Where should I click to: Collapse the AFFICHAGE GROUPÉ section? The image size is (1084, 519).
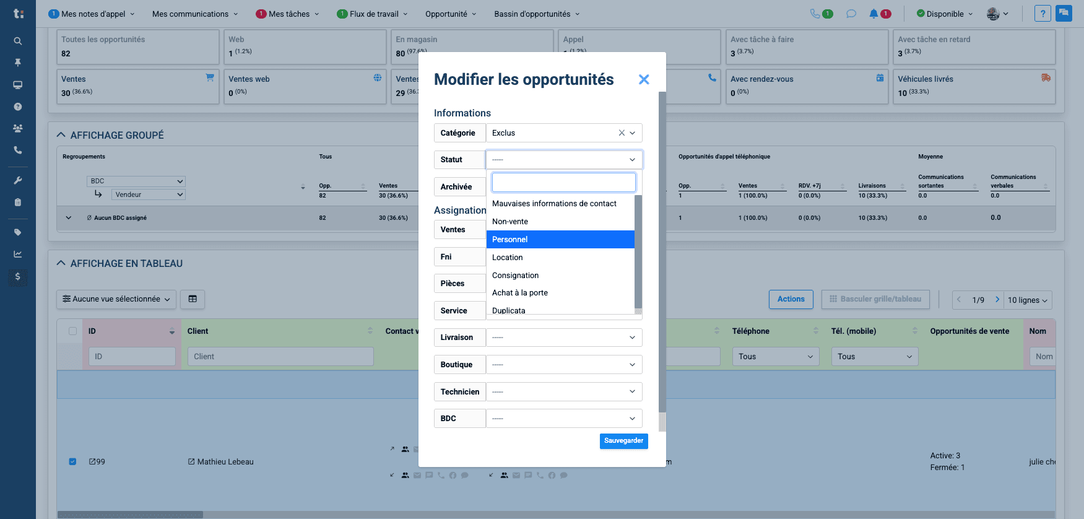click(61, 135)
